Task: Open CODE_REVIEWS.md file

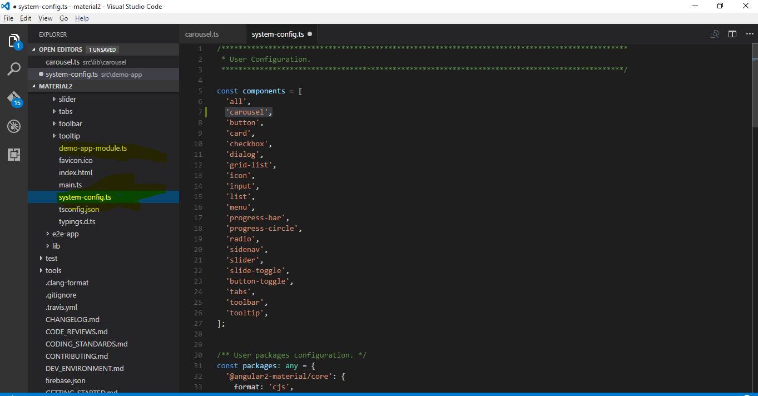Action: (76, 331)
